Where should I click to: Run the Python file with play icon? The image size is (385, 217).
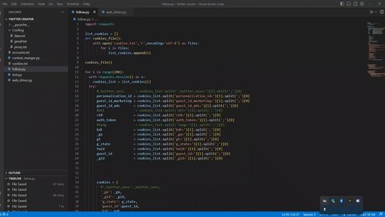tap(372, 12)
